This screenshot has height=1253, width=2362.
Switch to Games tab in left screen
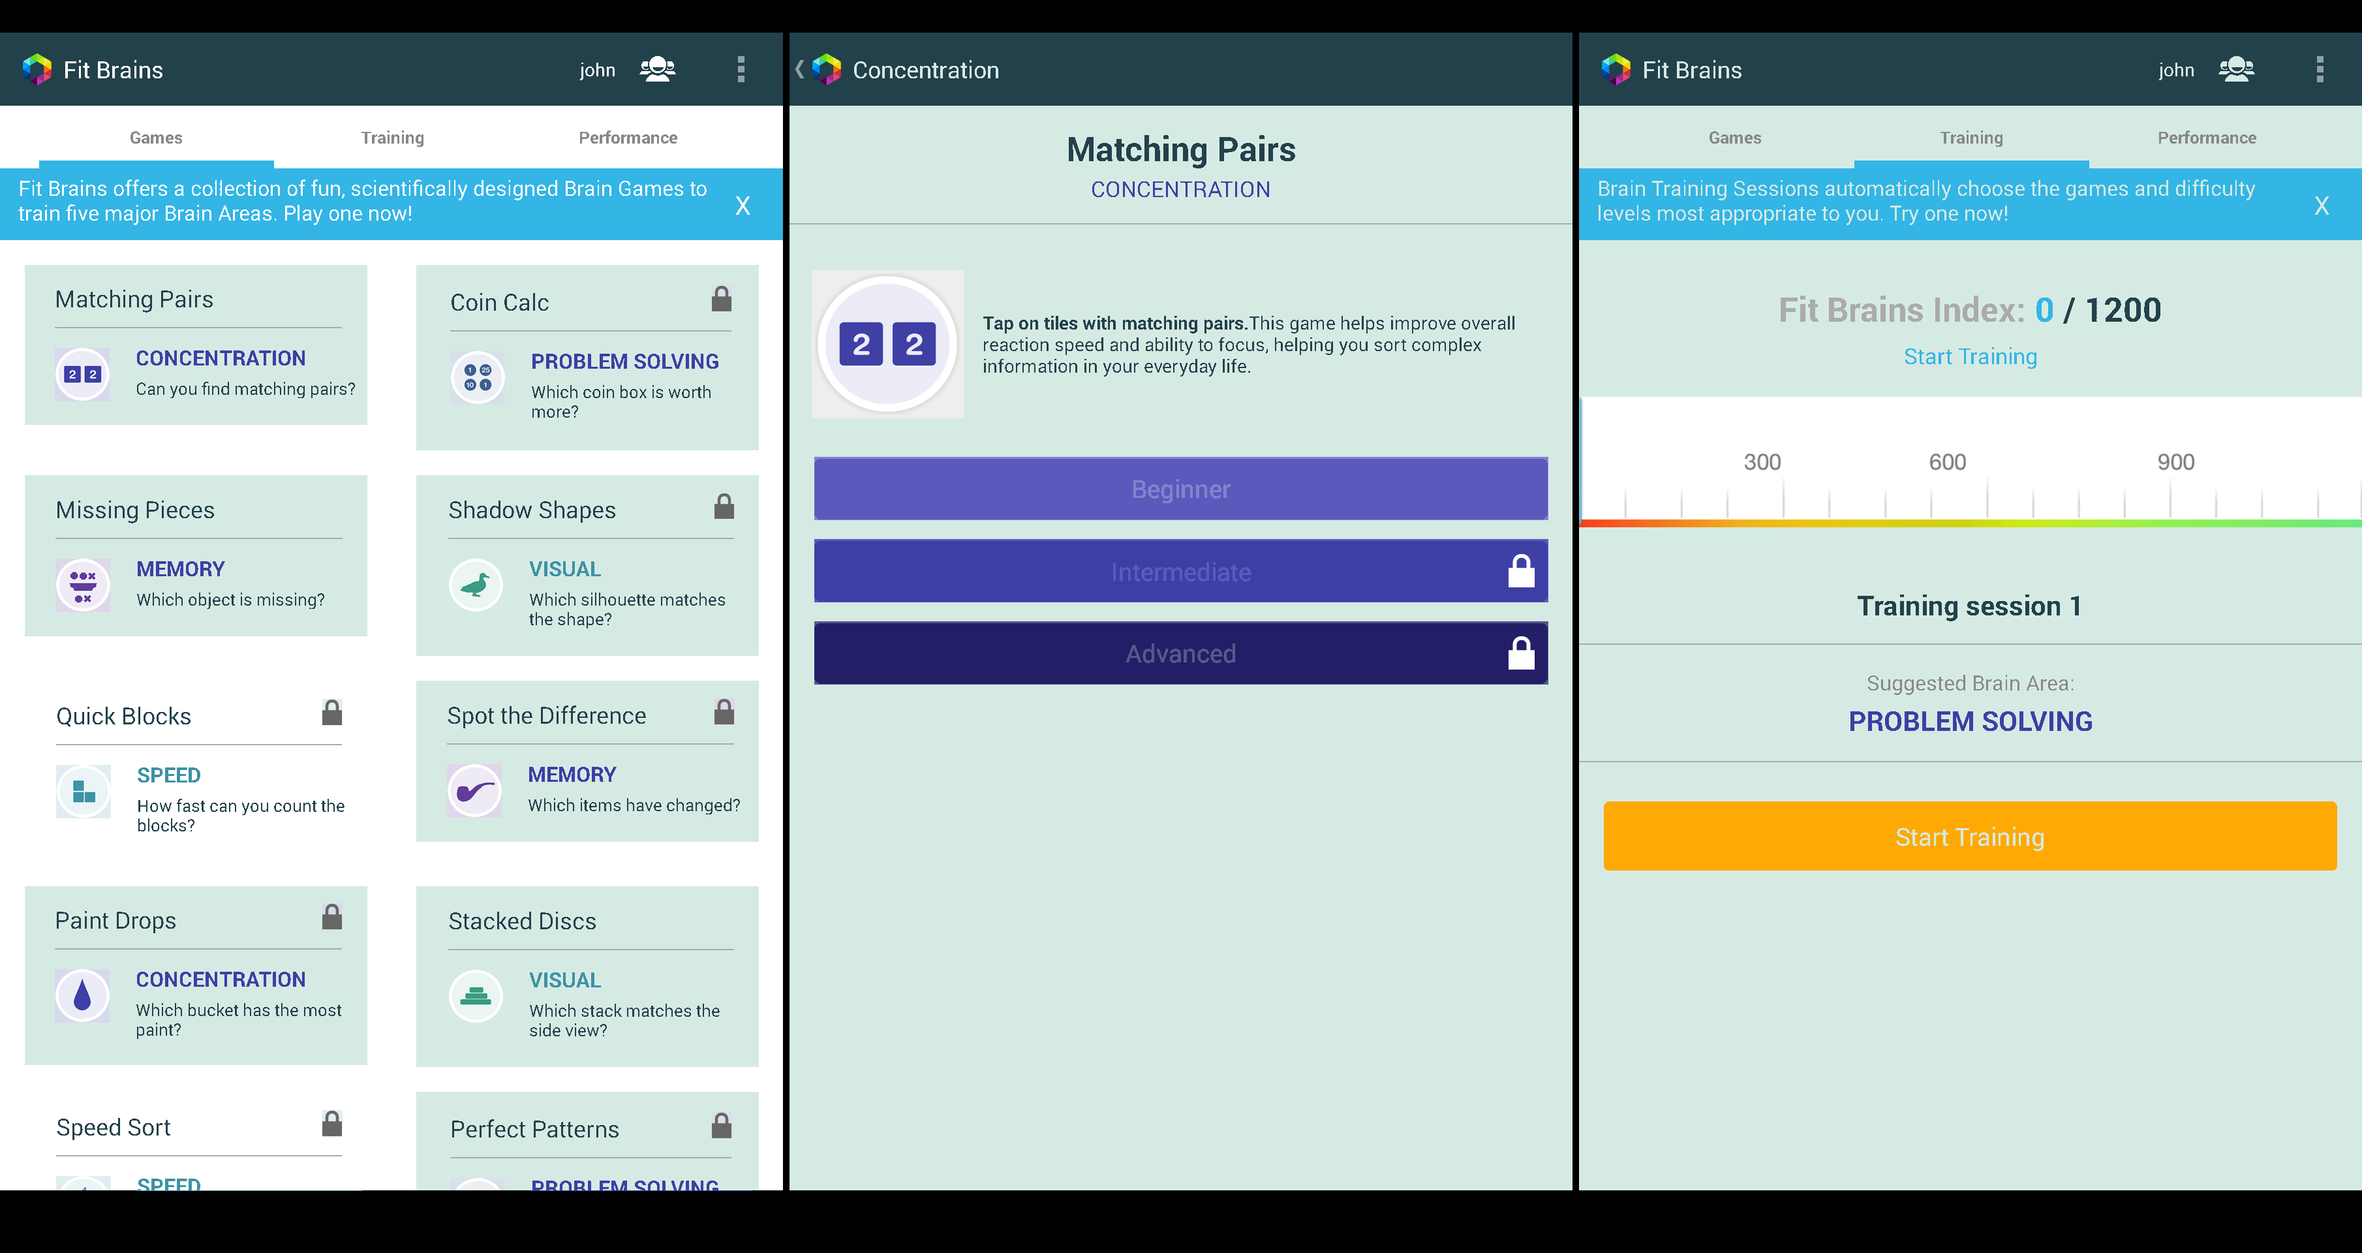pos(156,138)
